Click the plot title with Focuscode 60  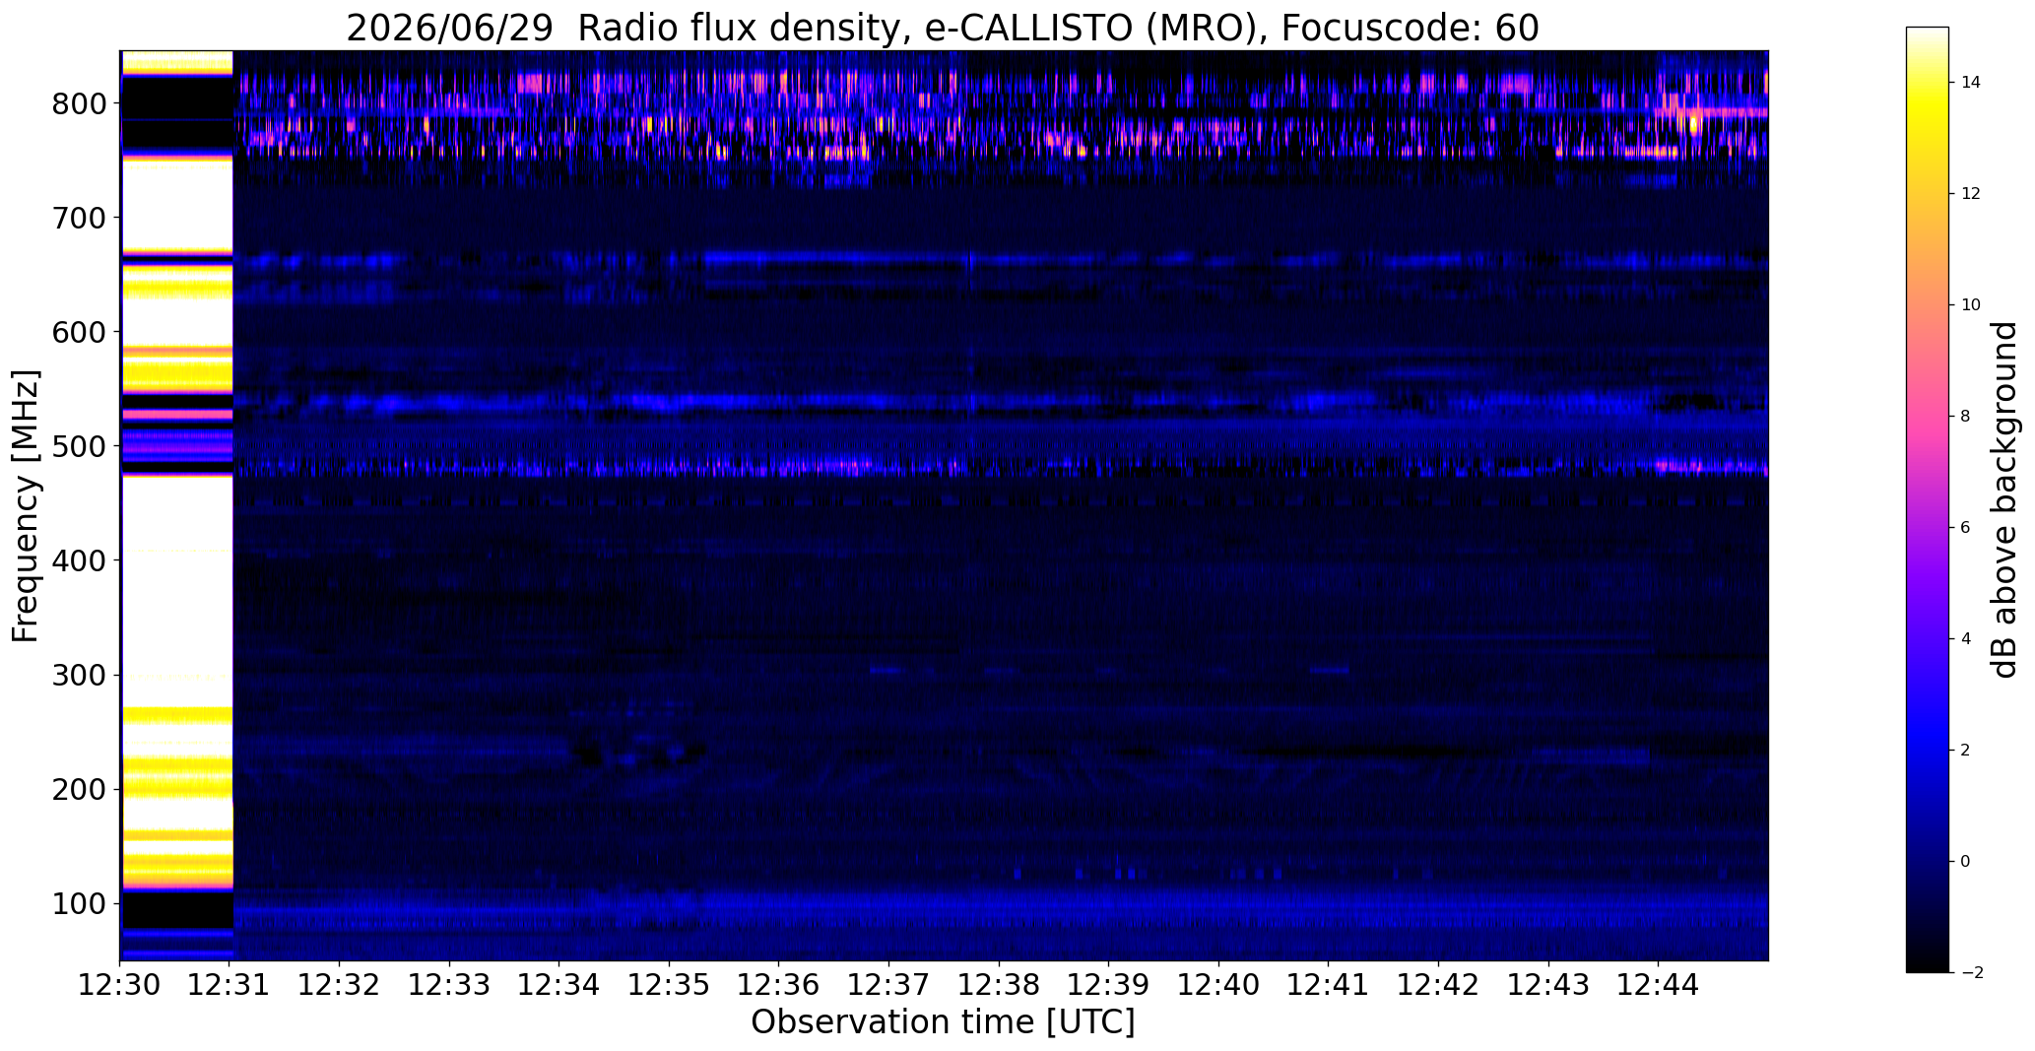[x=943, y=28]
